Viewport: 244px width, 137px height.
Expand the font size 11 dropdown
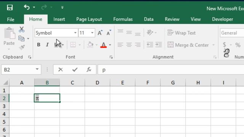[x=92, y=33]
